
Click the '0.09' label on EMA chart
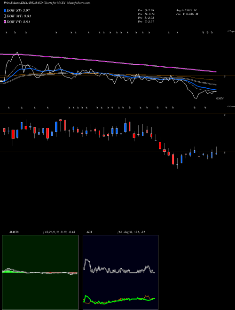pyautogui.click(x=220, y=98)
